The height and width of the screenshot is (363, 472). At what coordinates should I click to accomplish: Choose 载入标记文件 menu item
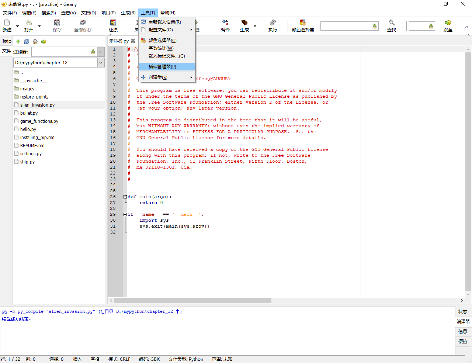pyautogui.click(x=167, y=56)
